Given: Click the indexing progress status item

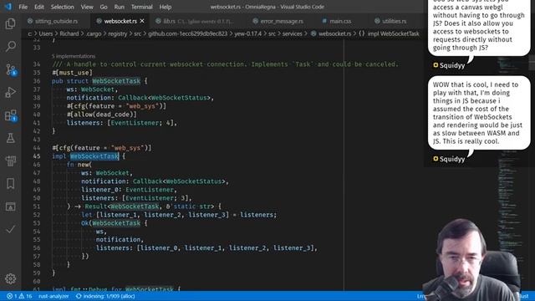Looking at the screenshot, I should tap(105, 296).
